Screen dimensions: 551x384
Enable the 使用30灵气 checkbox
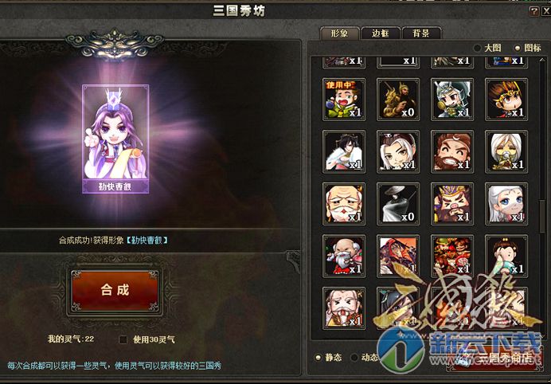[x=123, y=339]
